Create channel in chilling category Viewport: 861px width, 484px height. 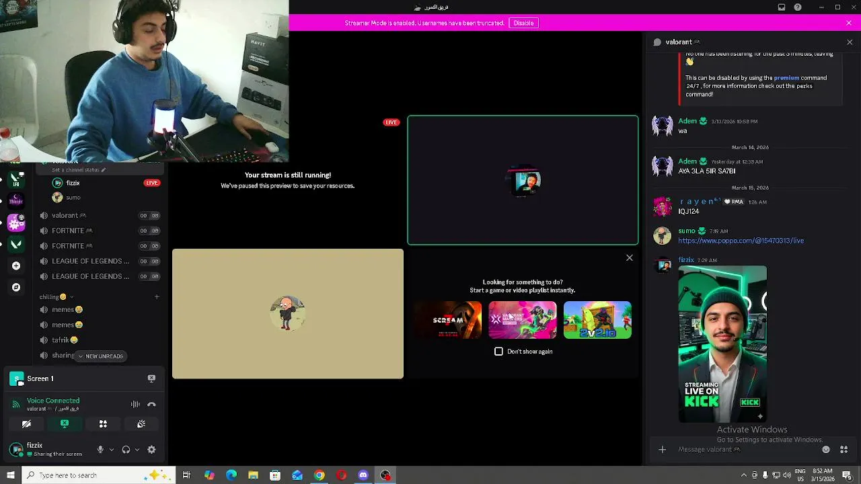point(157,296)
